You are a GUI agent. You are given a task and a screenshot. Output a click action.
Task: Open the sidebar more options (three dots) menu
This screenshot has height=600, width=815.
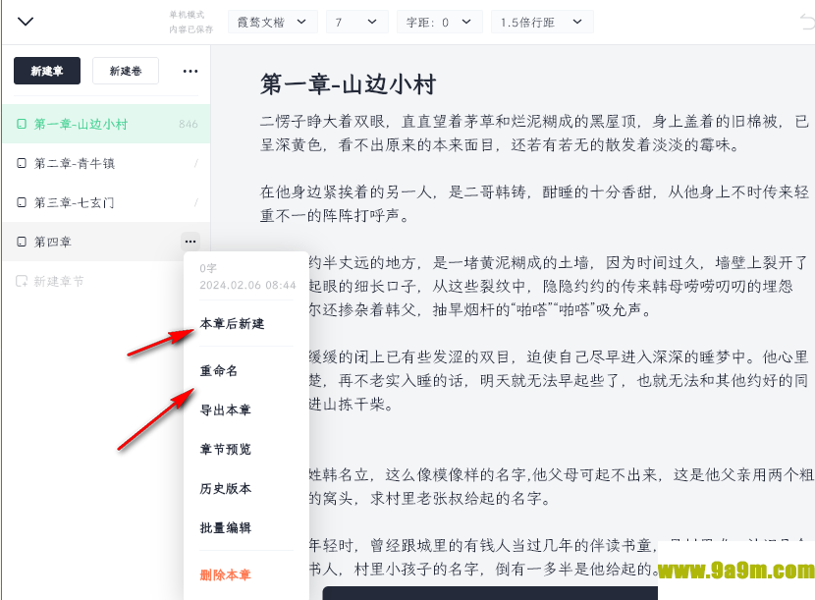coord(190,71)
